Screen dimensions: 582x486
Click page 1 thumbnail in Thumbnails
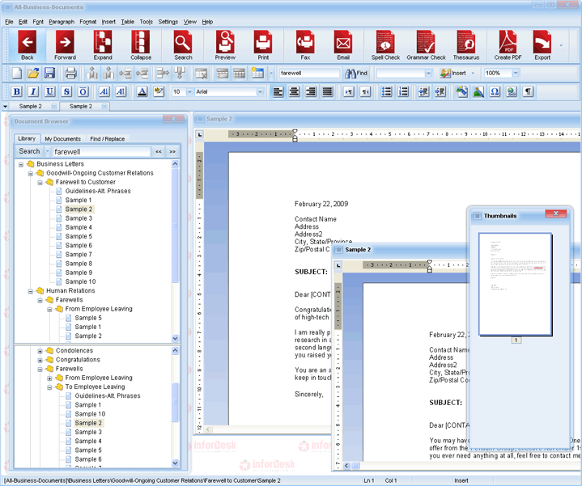coord(515,284)
